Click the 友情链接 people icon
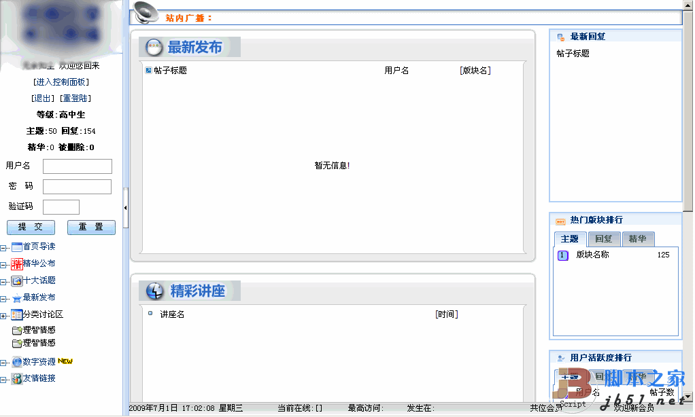The height and width of the screenshot is (417, 695). point(17,379)
